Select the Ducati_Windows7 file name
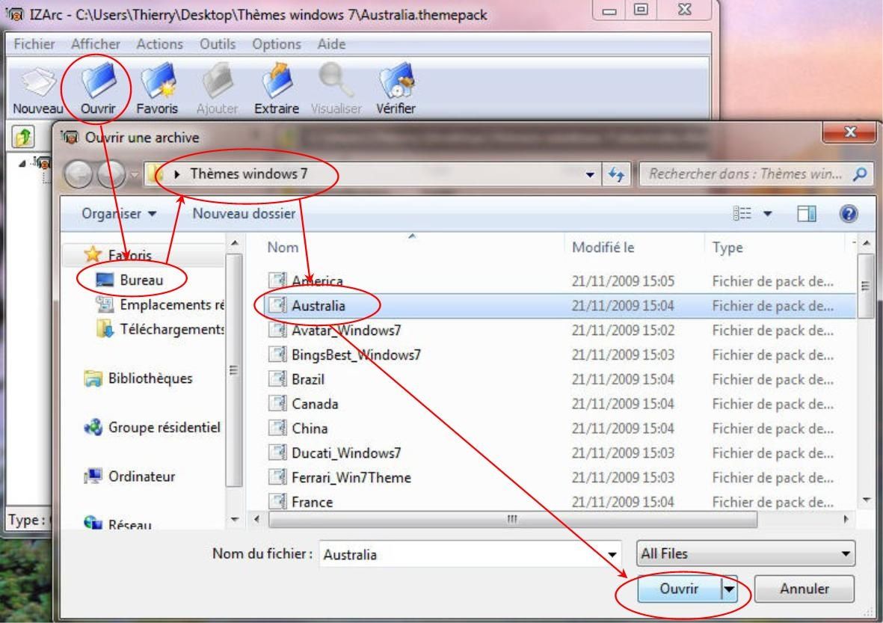The width and height of the screenshot is (883, 623). [346, 453]
